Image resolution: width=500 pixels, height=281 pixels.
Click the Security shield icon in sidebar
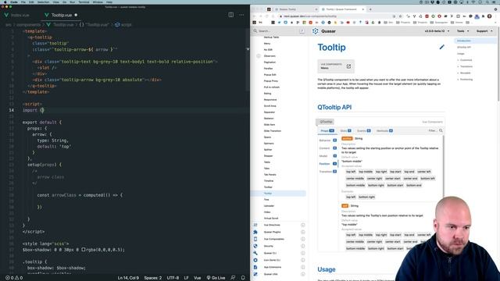click(255, 246)
